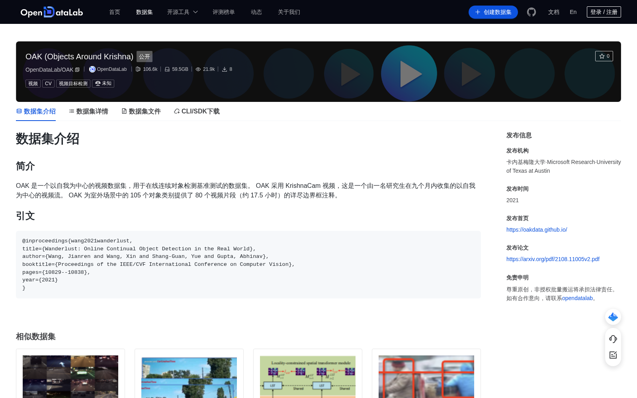This screenshot has height=398, width=637.
Task: Click the 创建数据集 button
Action: tap(493, 12)
